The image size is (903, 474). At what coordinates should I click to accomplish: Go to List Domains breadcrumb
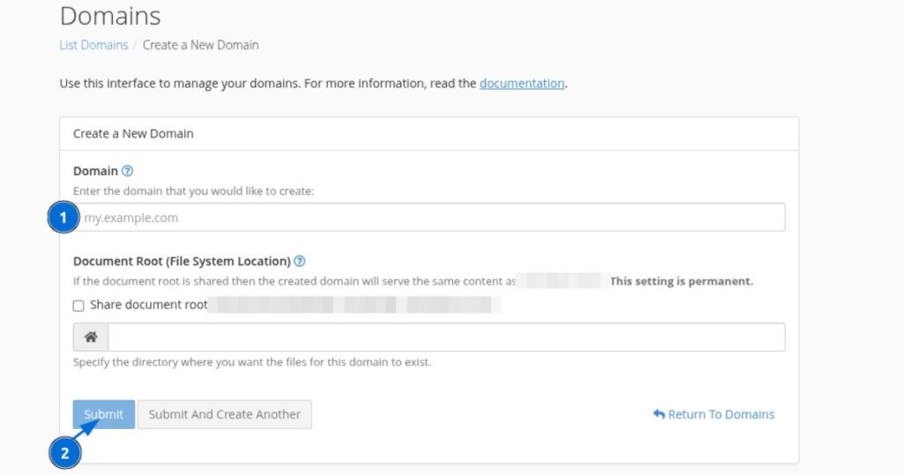click(x=93, y=45)
